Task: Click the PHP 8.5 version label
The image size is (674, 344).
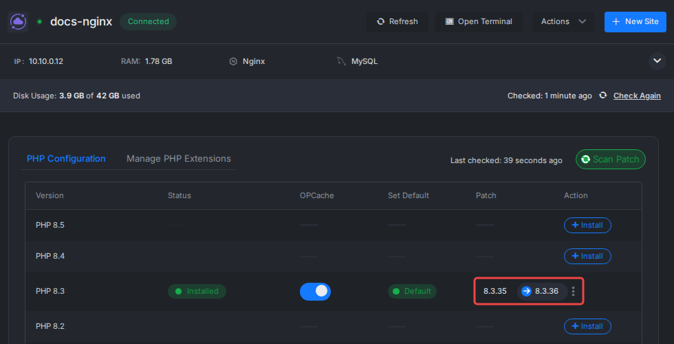Action: (x=50, y=226)
